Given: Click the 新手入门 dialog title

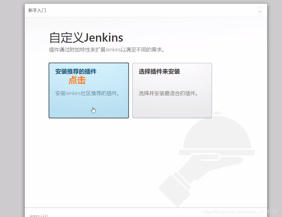Looking at the screenshot, I should coord(37,10).
